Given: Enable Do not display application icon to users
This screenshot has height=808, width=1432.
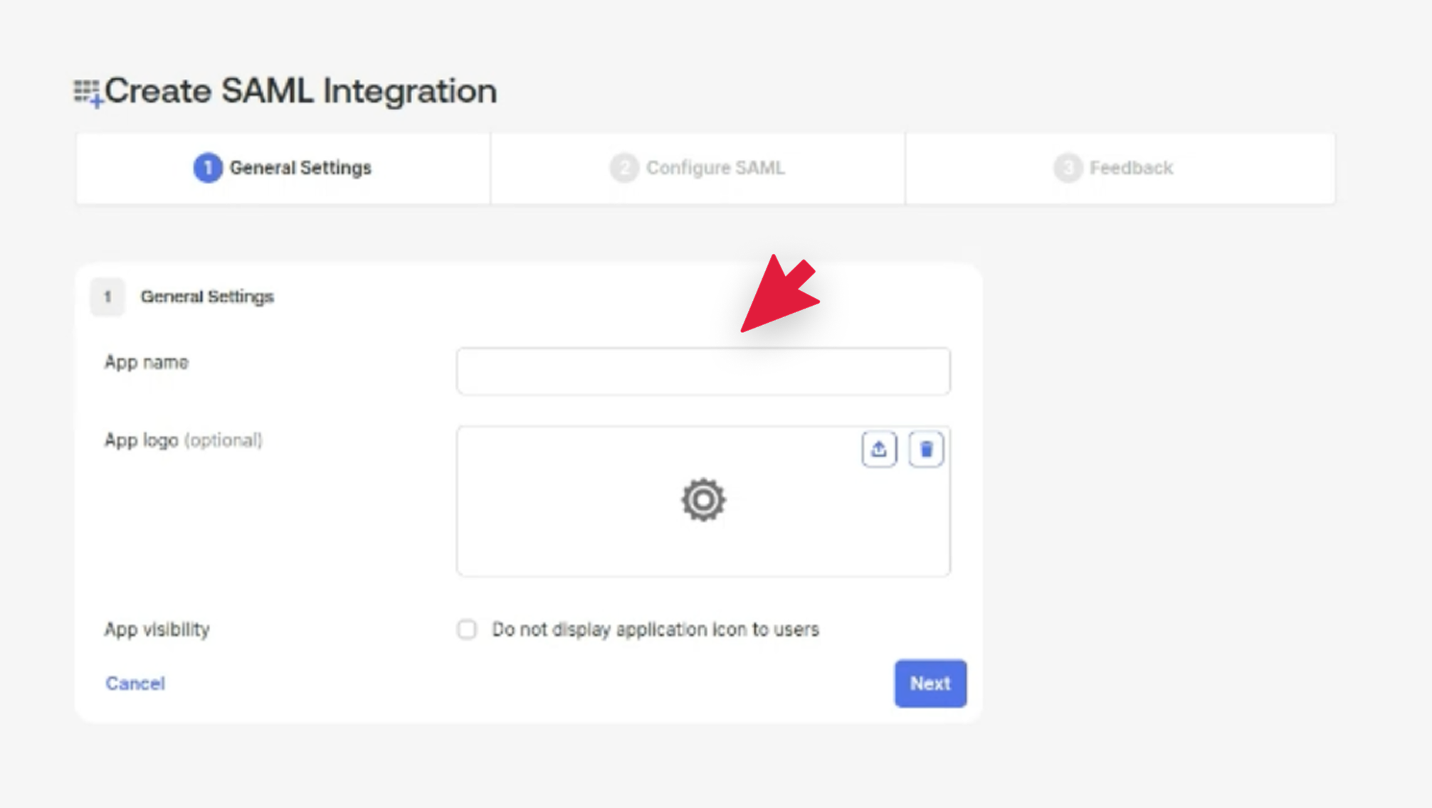Looking at the screenshot, I should click(468, 629).
